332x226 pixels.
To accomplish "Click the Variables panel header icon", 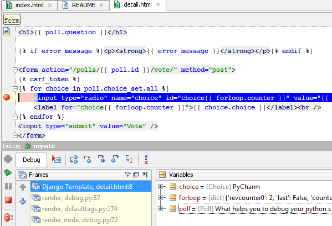I will [x=162, y=175].
